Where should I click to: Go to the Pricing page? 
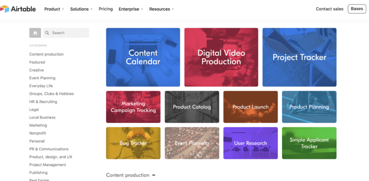(x=106, y=9)
